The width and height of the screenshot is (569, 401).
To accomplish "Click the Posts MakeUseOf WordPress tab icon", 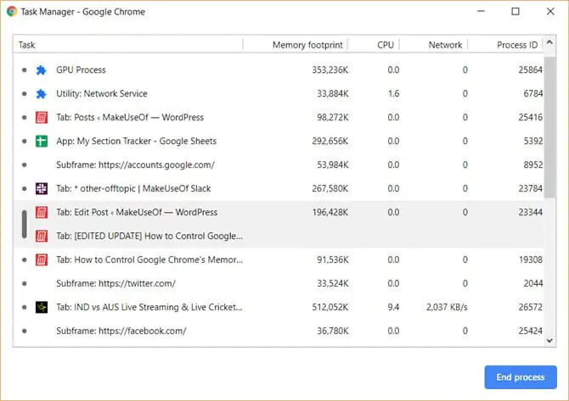I will 41,118.
